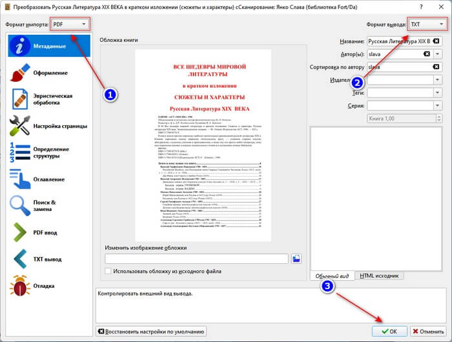Click the Изменить изображение обложки input field
This screenshot has width=452, height=342.
point(196,259)
